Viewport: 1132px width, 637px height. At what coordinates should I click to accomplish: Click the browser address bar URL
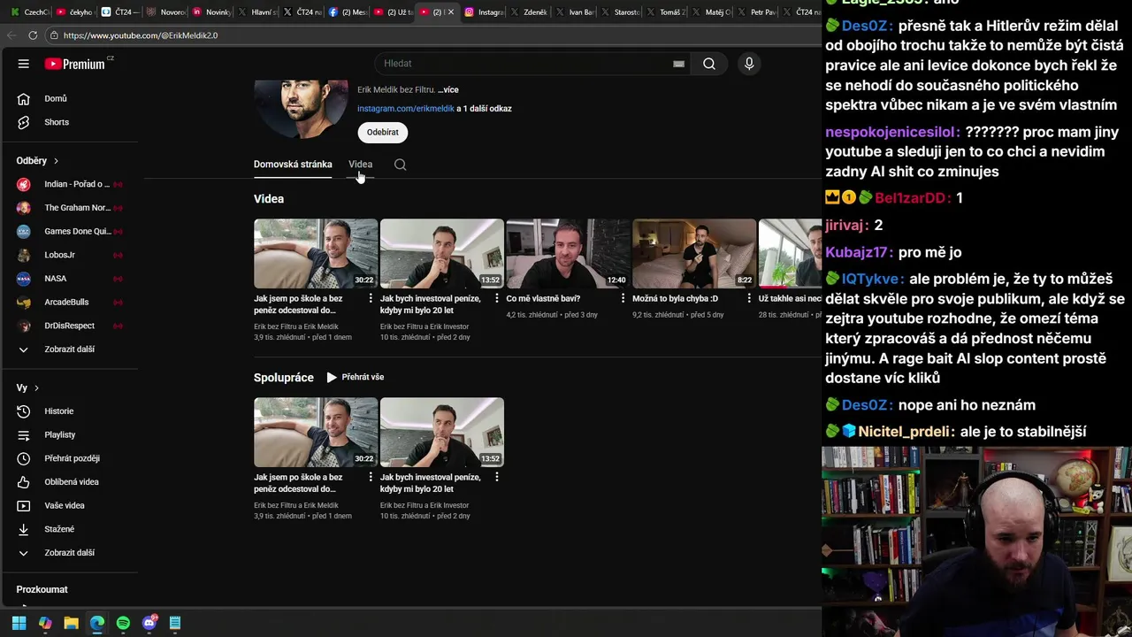[141, 35]
